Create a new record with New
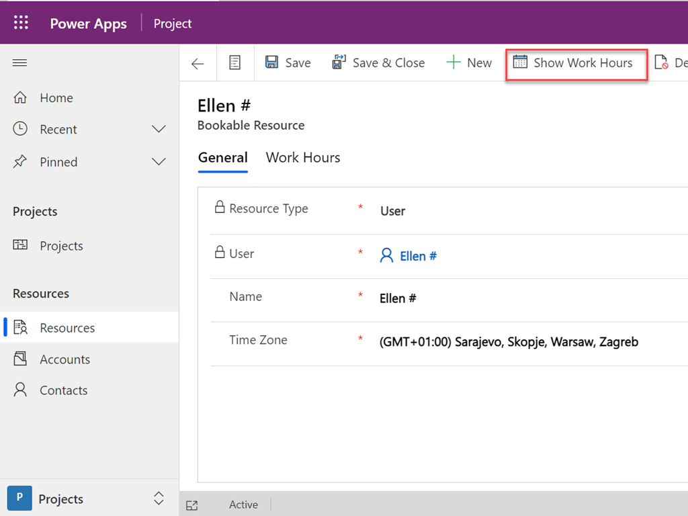The height and width of the screenshot is (516, 688). pyautogui.click(x=469, y=62)
